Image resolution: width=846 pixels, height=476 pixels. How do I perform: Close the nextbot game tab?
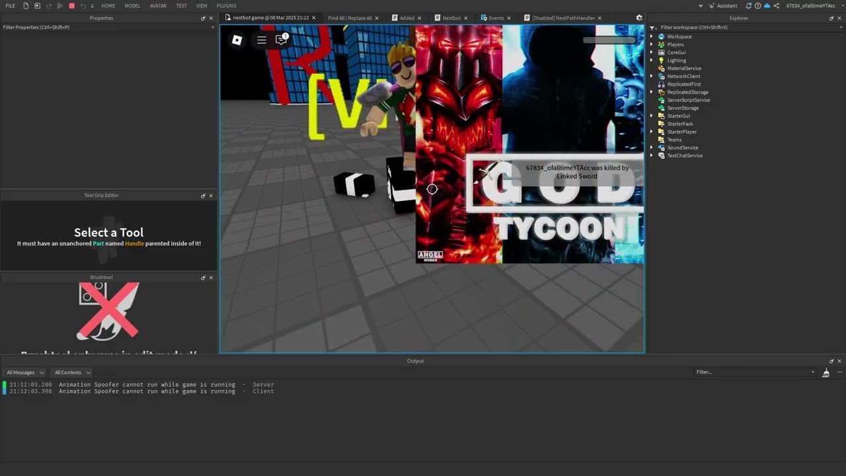(313, 18)
